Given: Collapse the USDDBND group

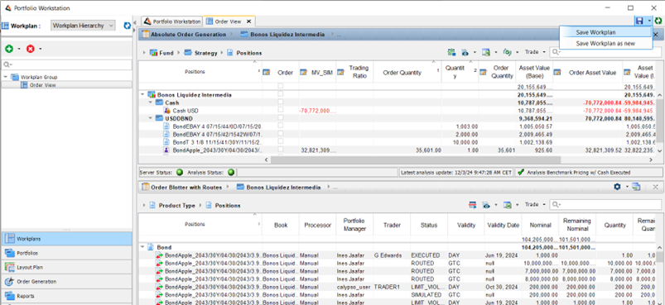Looking at the screenshot, I should tap(150, 118).
